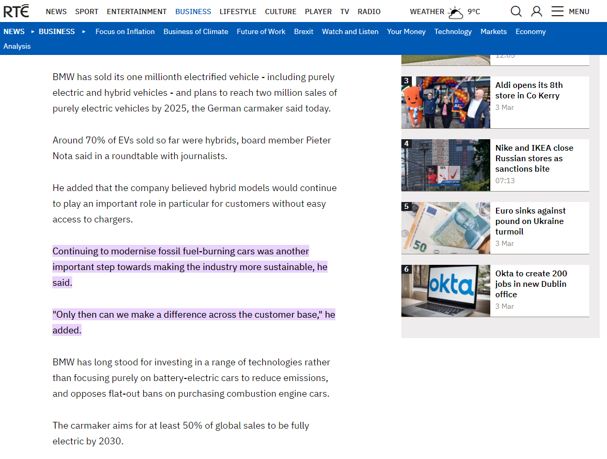Open the hamburger Menu

click(570, 12)
